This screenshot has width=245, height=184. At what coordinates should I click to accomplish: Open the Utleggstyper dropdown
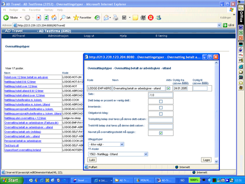[x=121, y=144]
